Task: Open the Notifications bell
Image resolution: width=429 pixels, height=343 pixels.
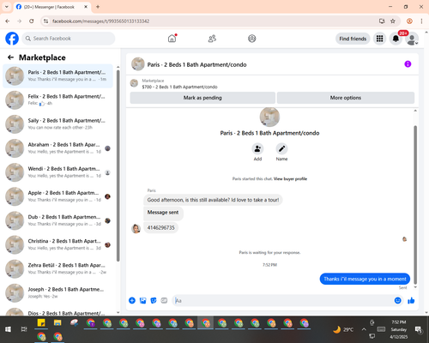Action: point(396,39)
